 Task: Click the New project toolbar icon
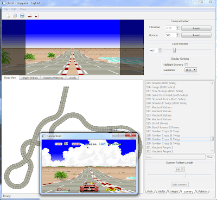(x=8, y=16)
